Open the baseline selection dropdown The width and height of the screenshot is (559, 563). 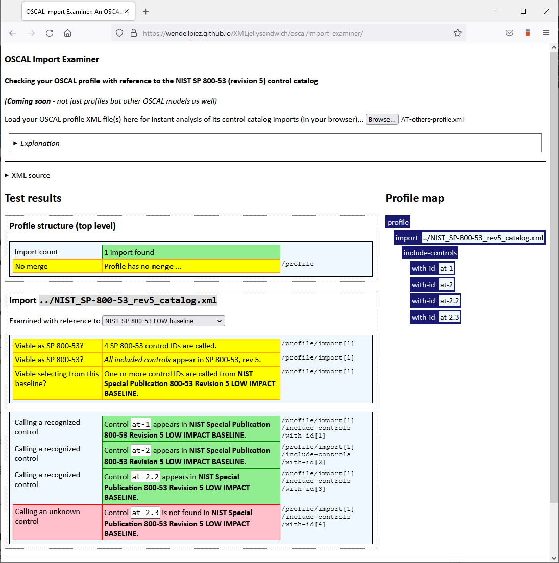163,321
